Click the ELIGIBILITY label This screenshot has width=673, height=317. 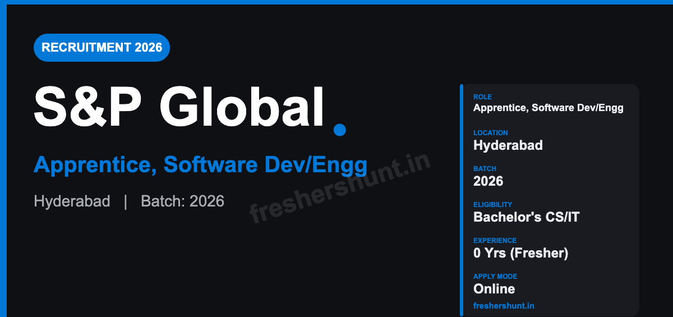point(493,205)
